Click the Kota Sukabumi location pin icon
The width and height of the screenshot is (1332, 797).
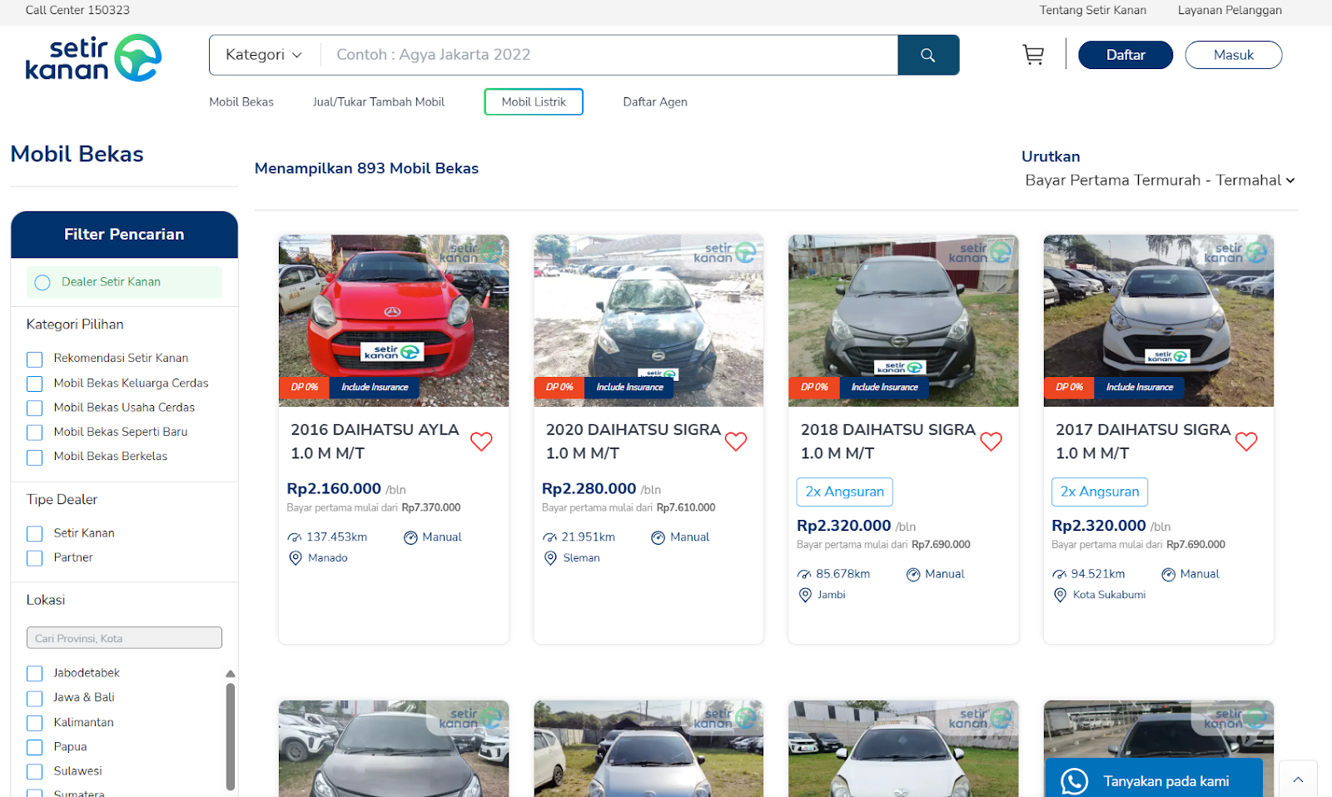[1060, 595]
